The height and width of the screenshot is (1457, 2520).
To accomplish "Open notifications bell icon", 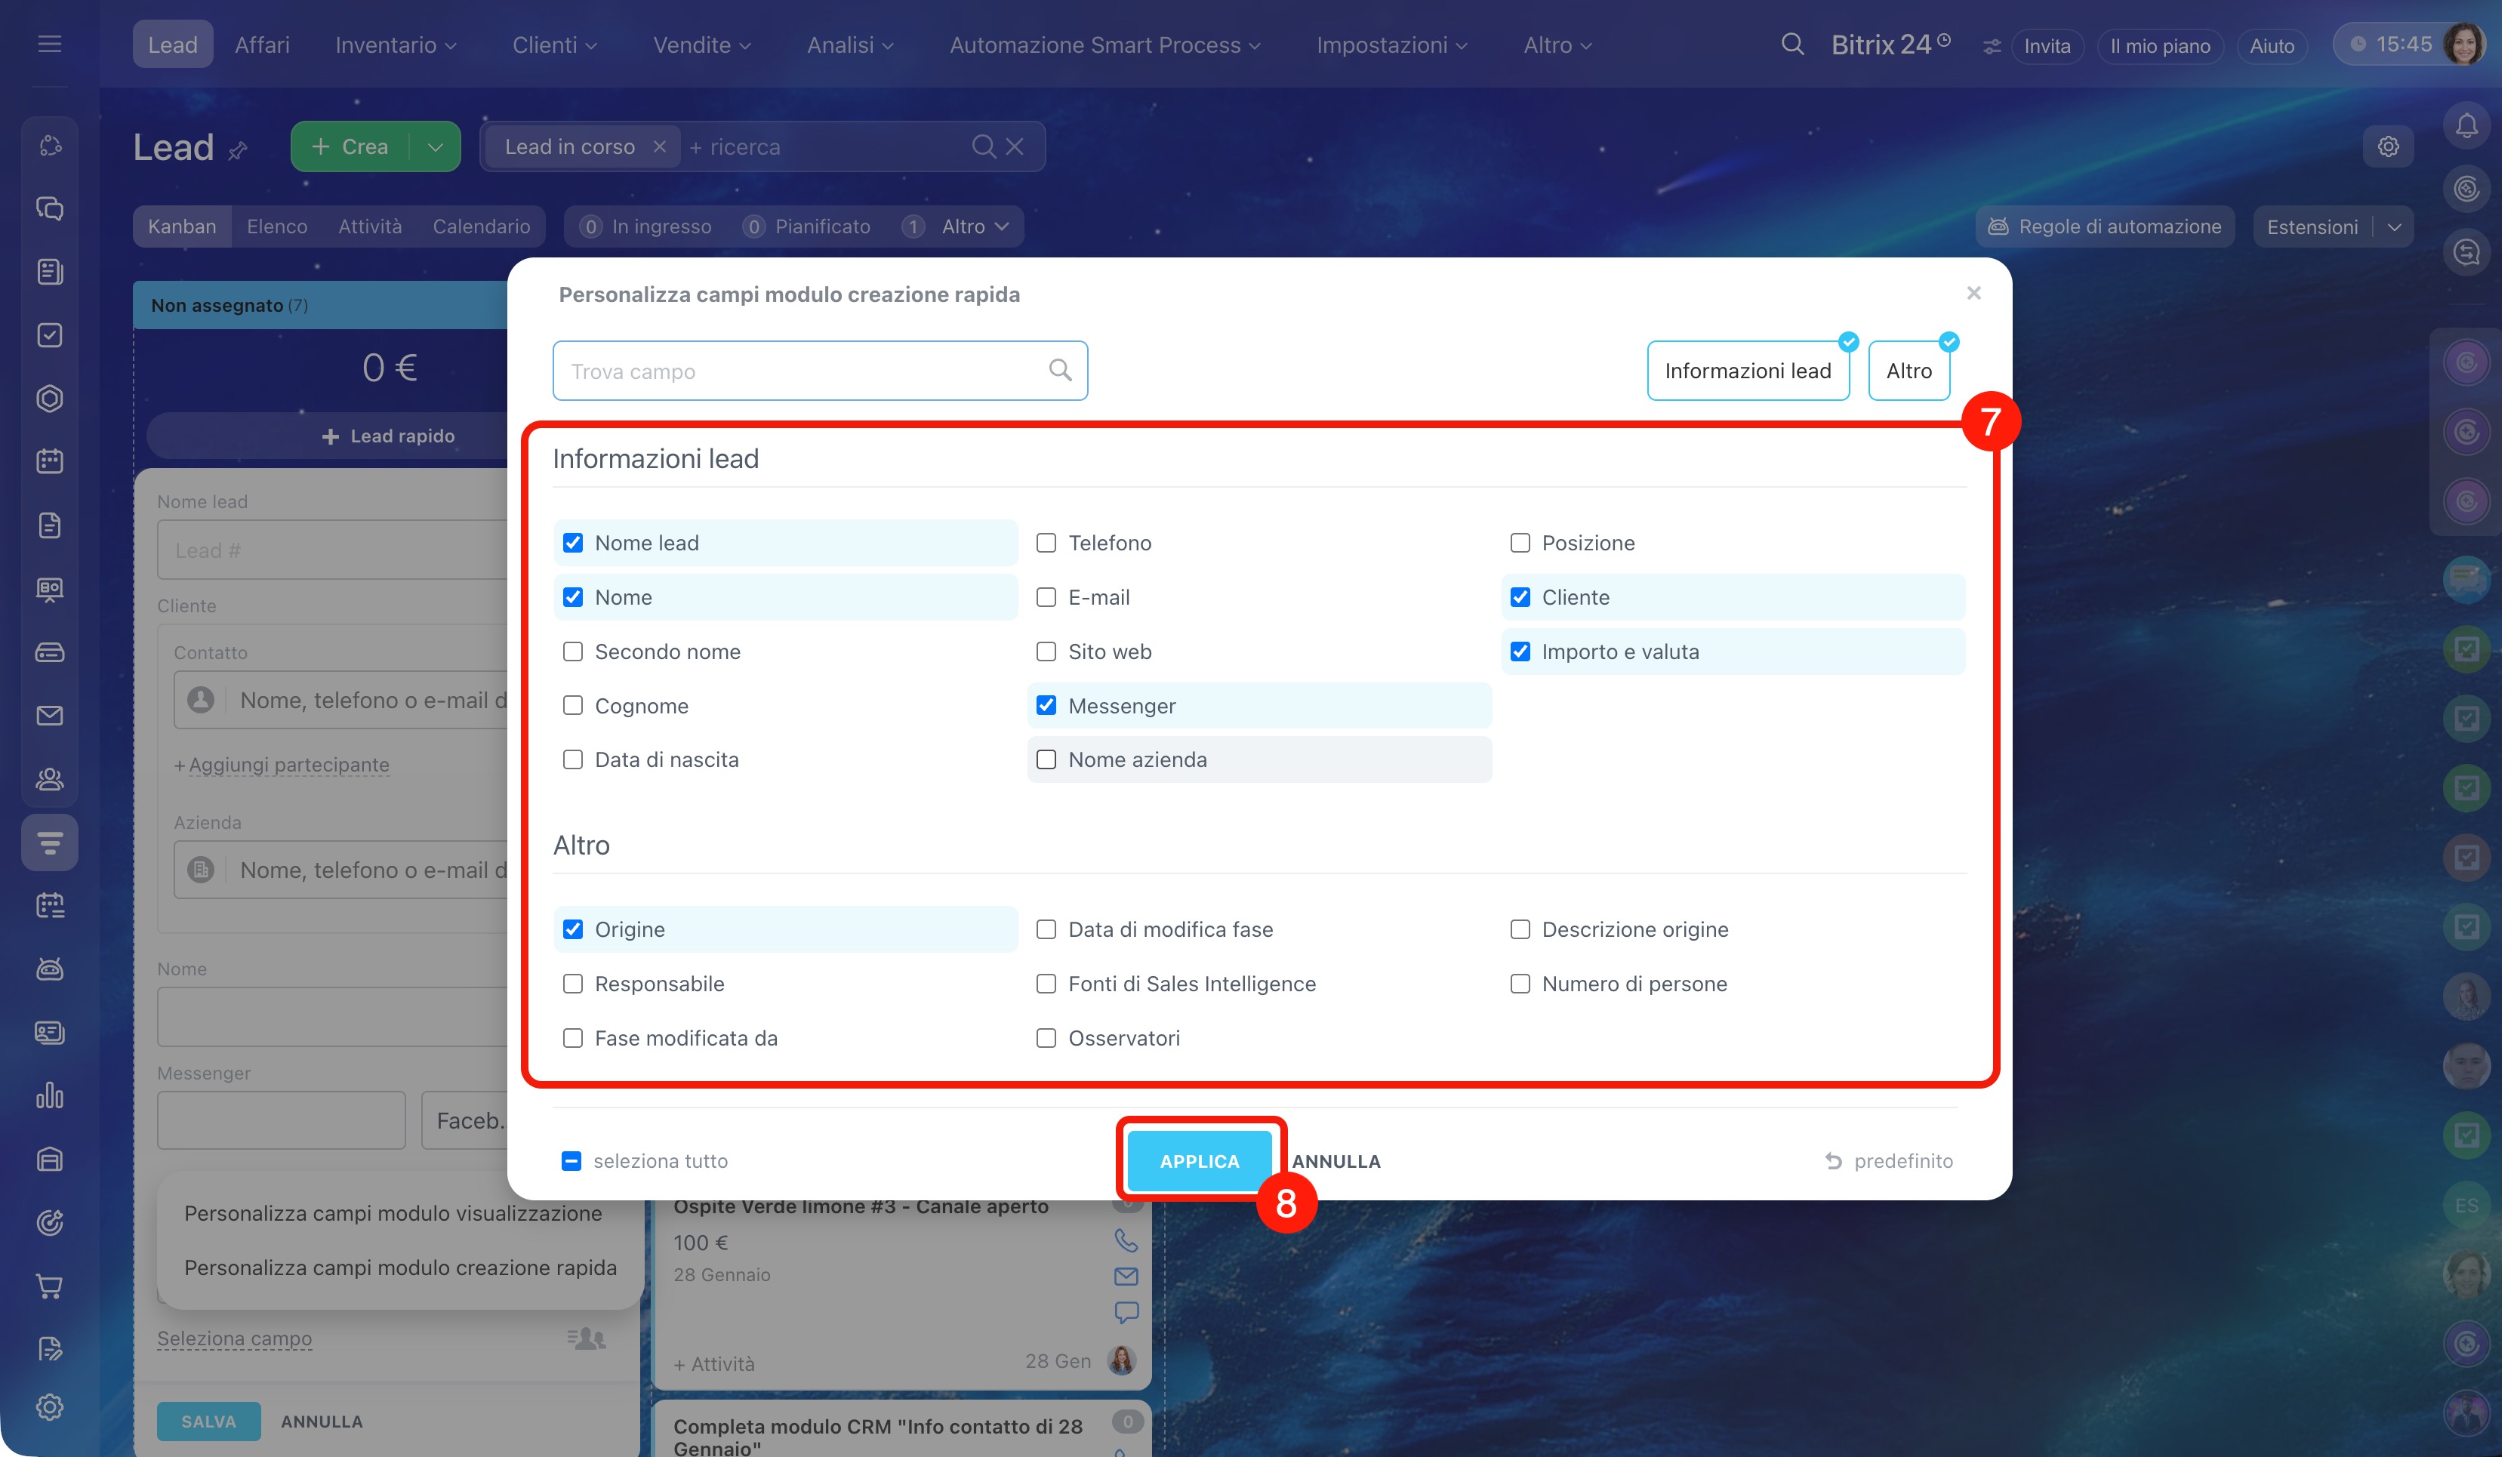I will 2466,127.
